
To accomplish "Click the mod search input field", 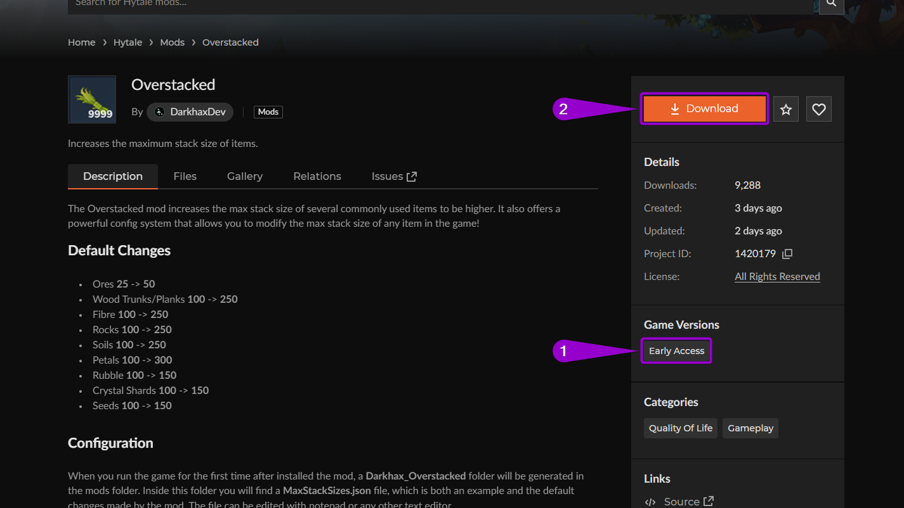I will pyautogui.click(x=381, y=4).
